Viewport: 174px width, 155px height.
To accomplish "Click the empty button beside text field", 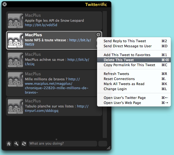I will (x=103, y=144).
